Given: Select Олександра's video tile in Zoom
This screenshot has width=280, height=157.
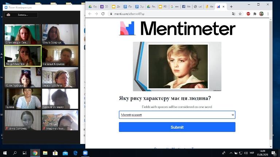Looking at the screenshot, I should (x=23, y=34).
